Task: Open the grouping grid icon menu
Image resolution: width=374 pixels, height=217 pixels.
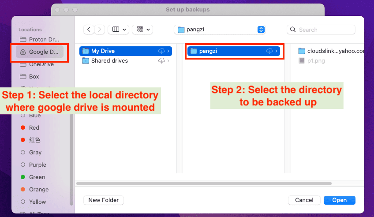Action: (142, 30)
